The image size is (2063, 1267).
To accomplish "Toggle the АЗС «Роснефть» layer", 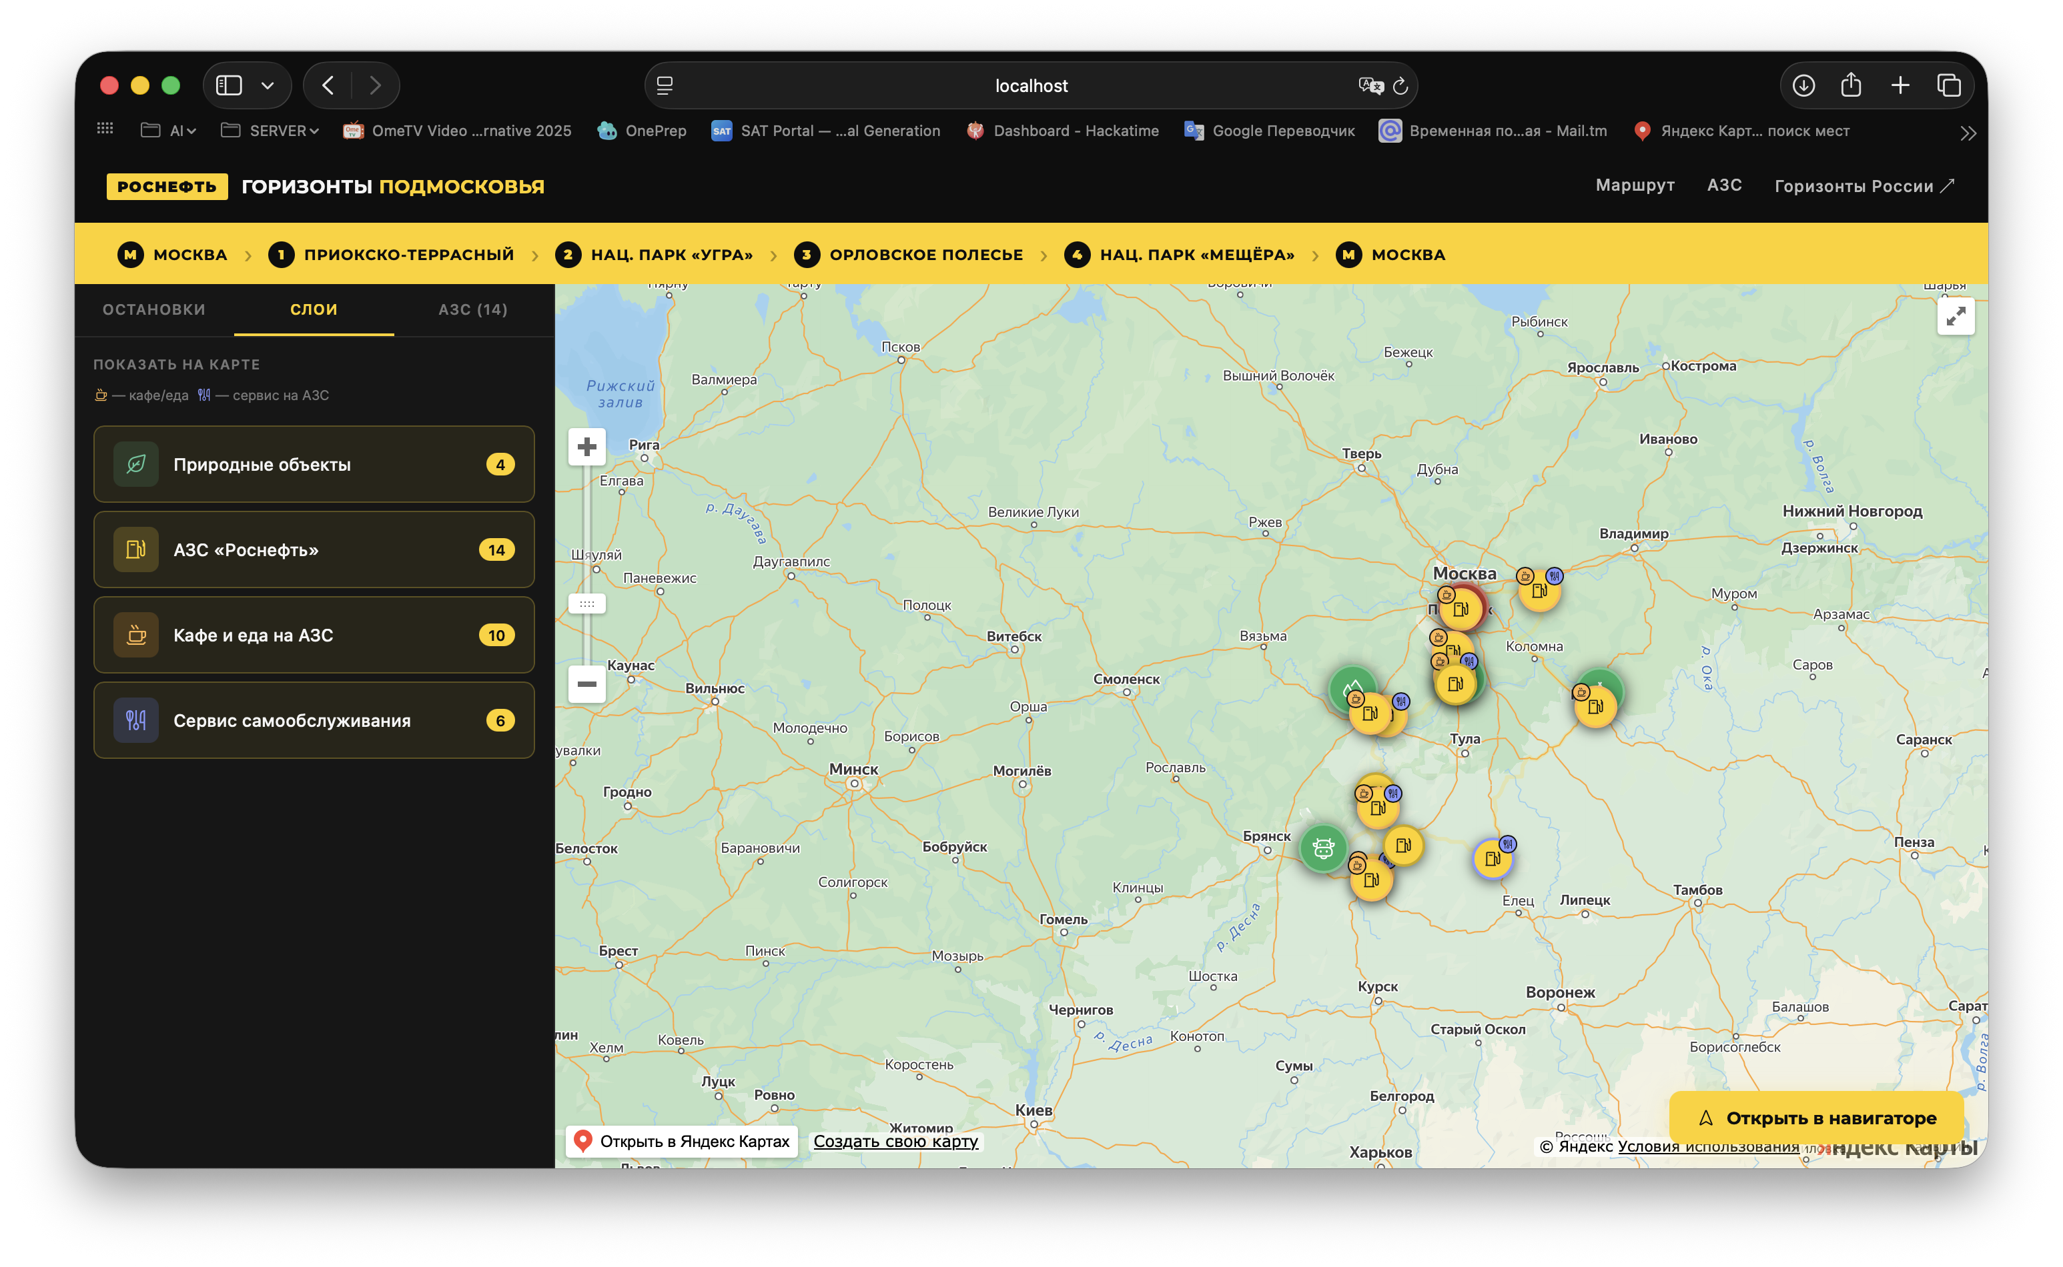I will pyautogui.click(x=314, y=549).
